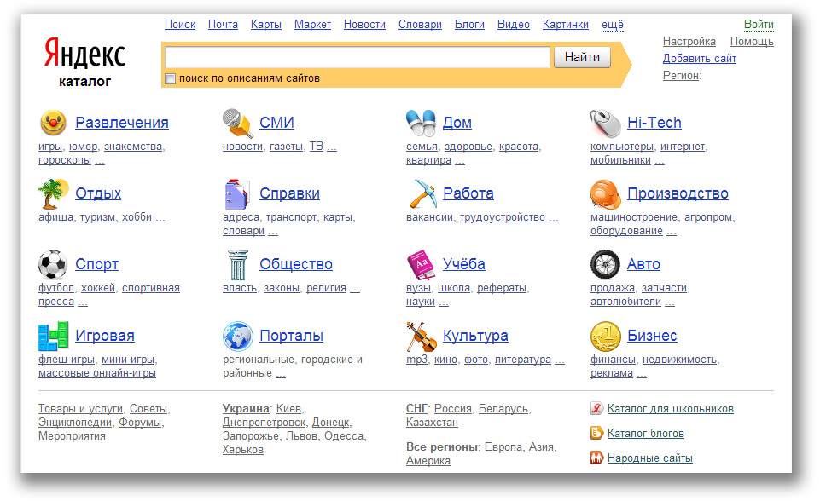This screenshot has width=826, height=501.
Task: Show more Отдых subcategories via ellipsis
Action: coord(160,216)
